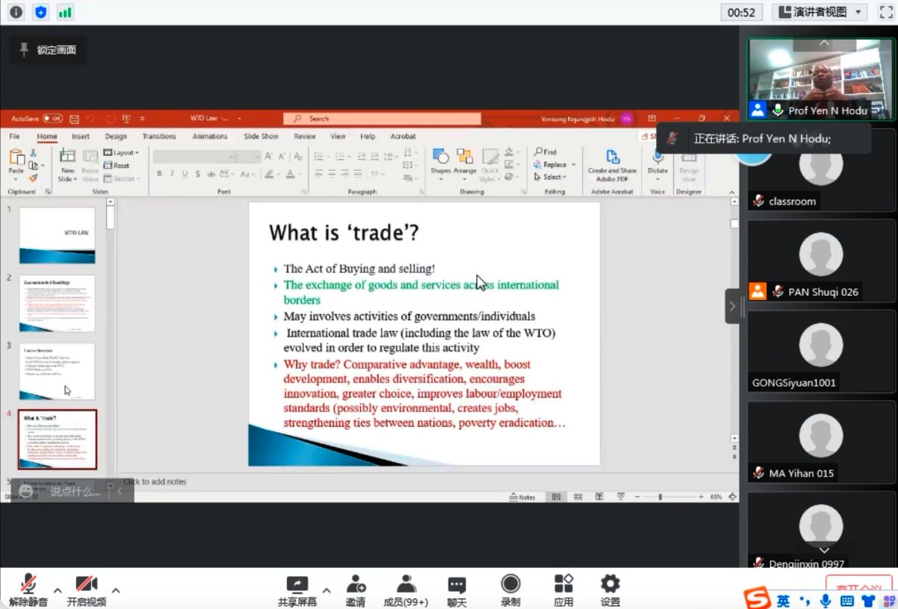The image size is (898, 609).
Task: Switch to the Insert ribbon tab
Action: pyautogui.click(x=81, y=137)
